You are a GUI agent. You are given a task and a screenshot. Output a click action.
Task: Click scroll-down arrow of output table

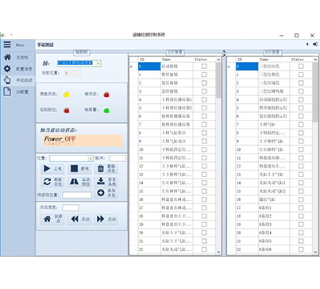315,252
